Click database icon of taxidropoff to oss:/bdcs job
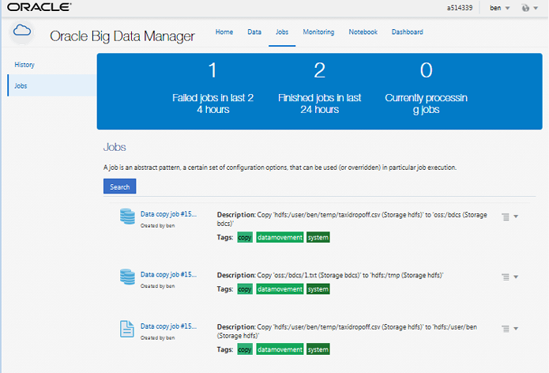549x373 pixels. click(x=127, y=216)
